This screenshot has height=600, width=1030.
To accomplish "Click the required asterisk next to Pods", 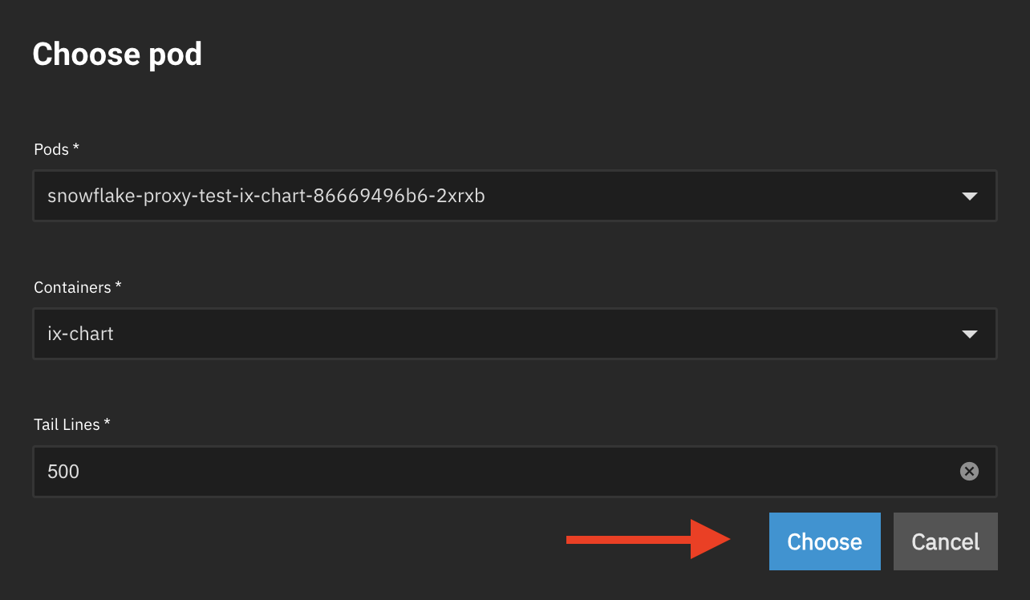I will pyautogui.click(x=76, y=148).
